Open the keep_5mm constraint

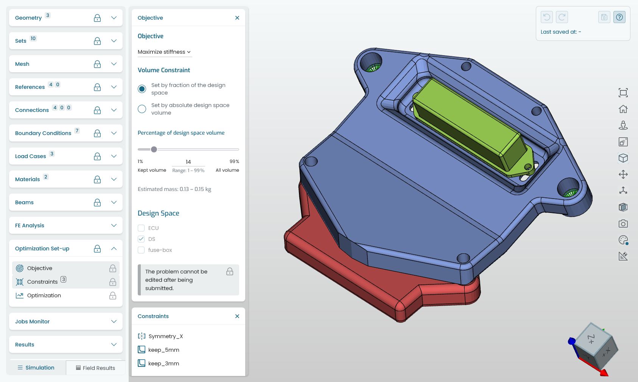159,350
